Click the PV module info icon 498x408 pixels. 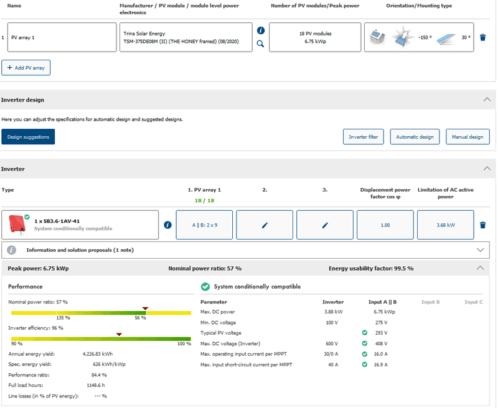pyautogui.click(x=261, y=30)
